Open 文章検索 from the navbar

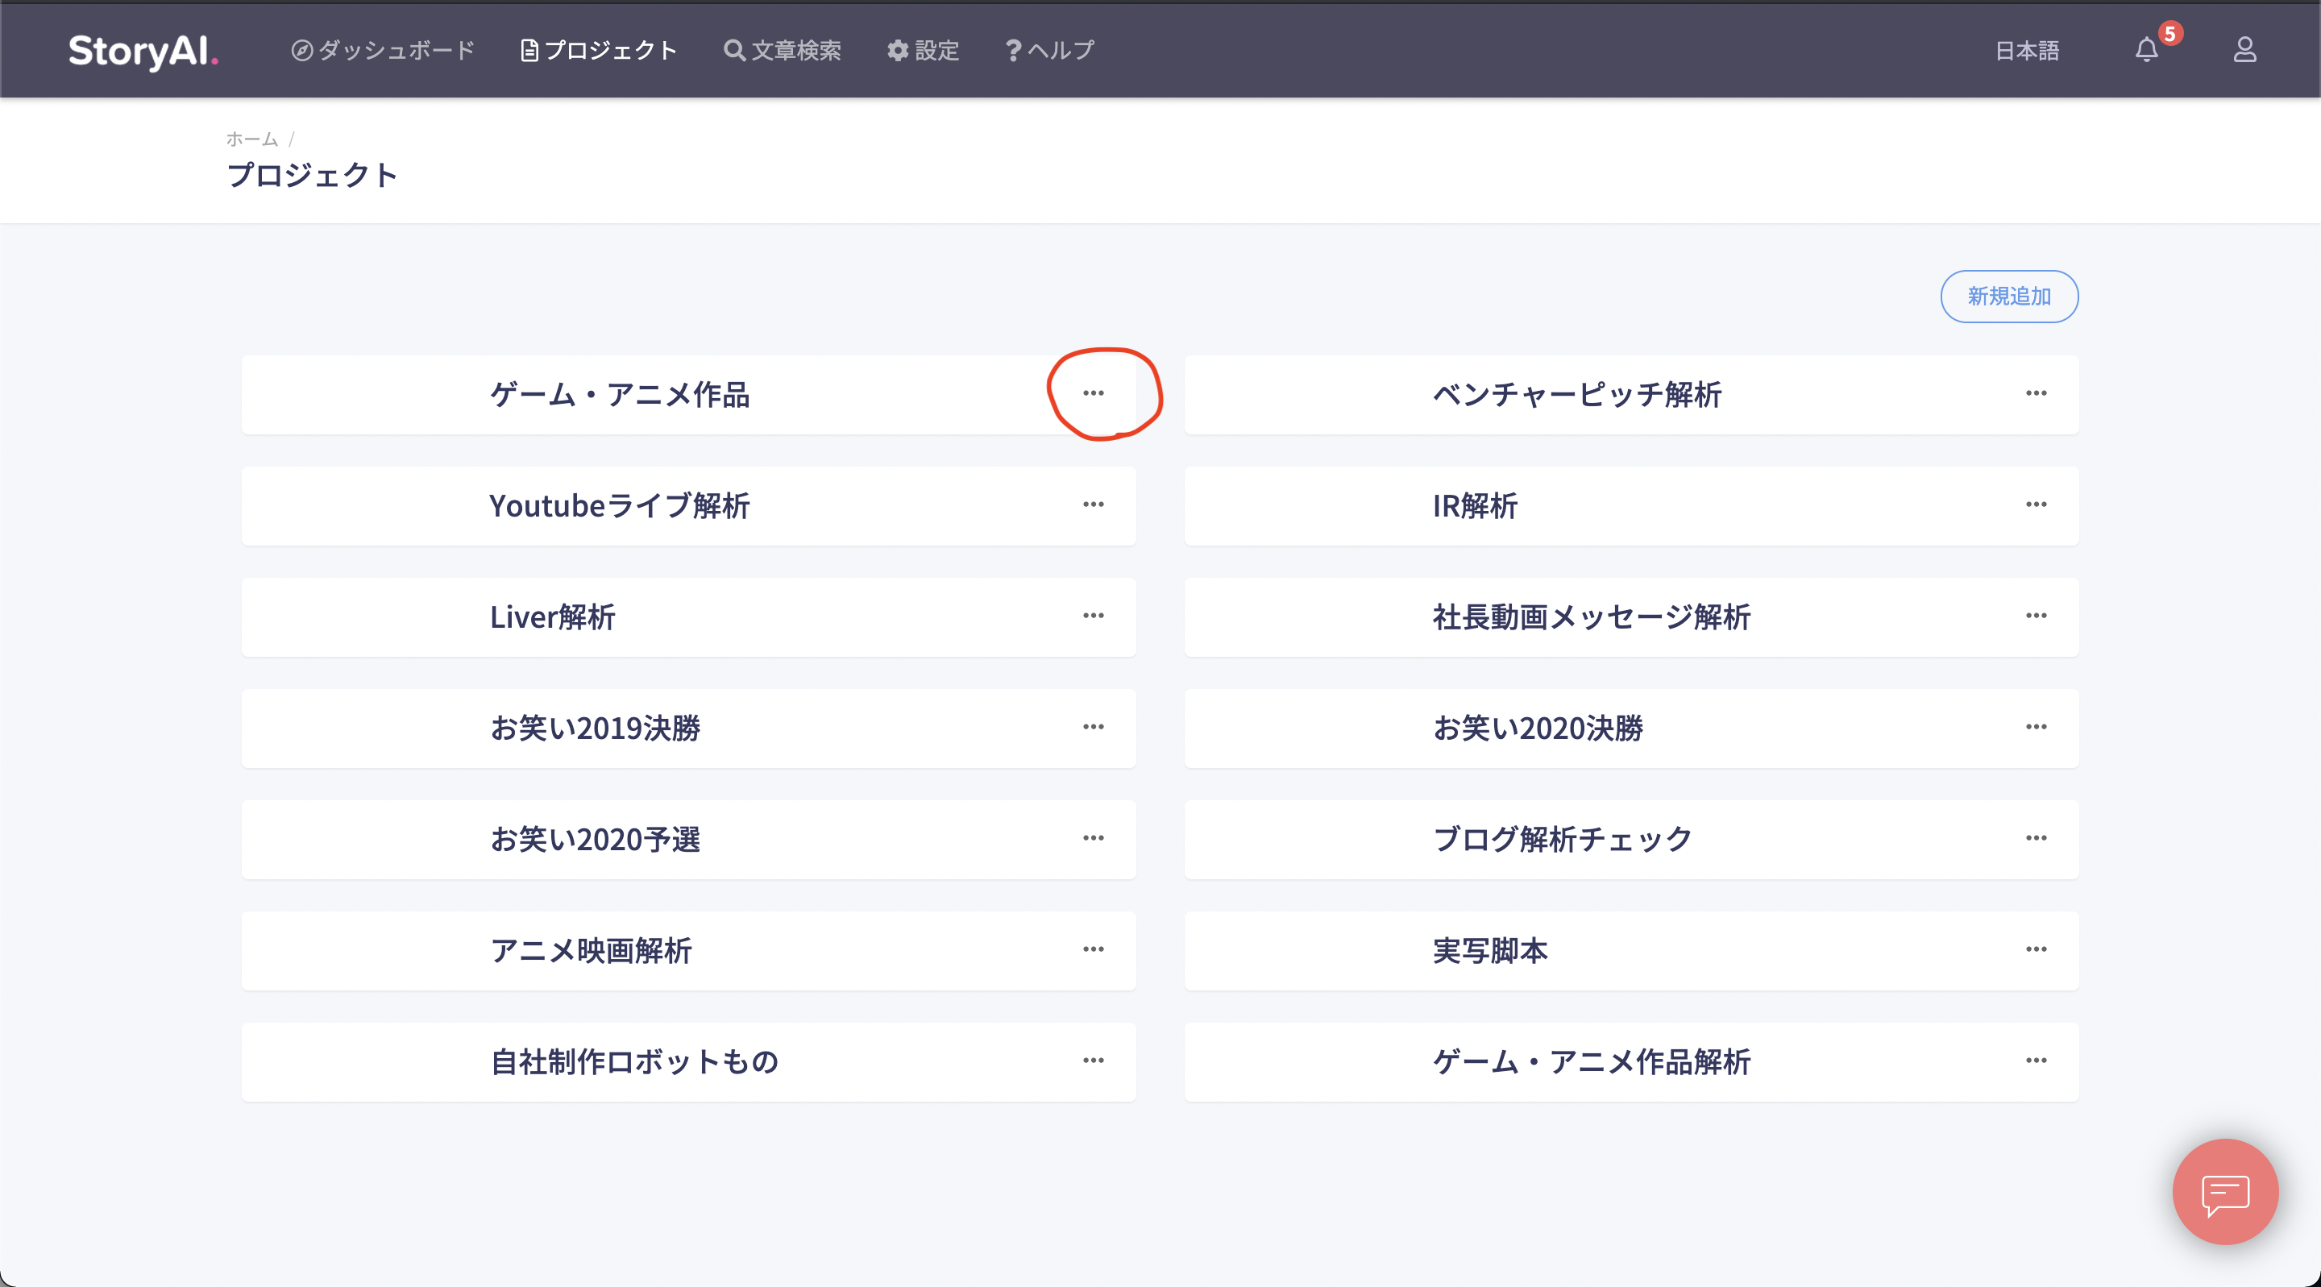click(x=783, y=51)
